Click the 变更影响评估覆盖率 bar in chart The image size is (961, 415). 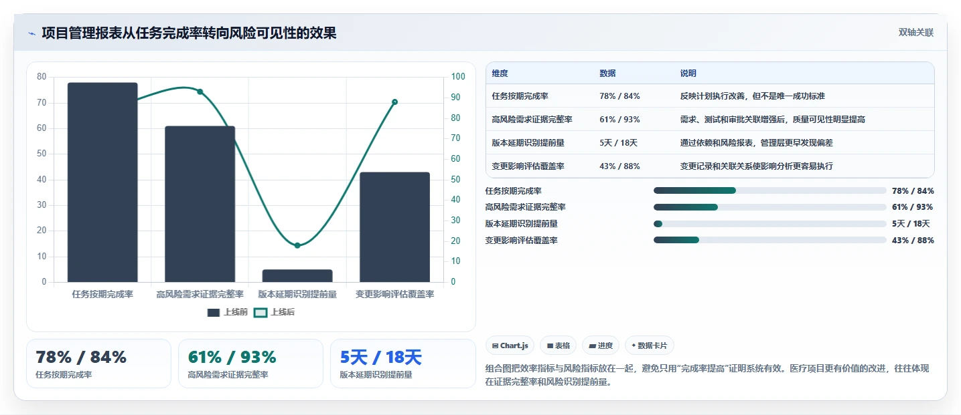(x=394, y=227)
